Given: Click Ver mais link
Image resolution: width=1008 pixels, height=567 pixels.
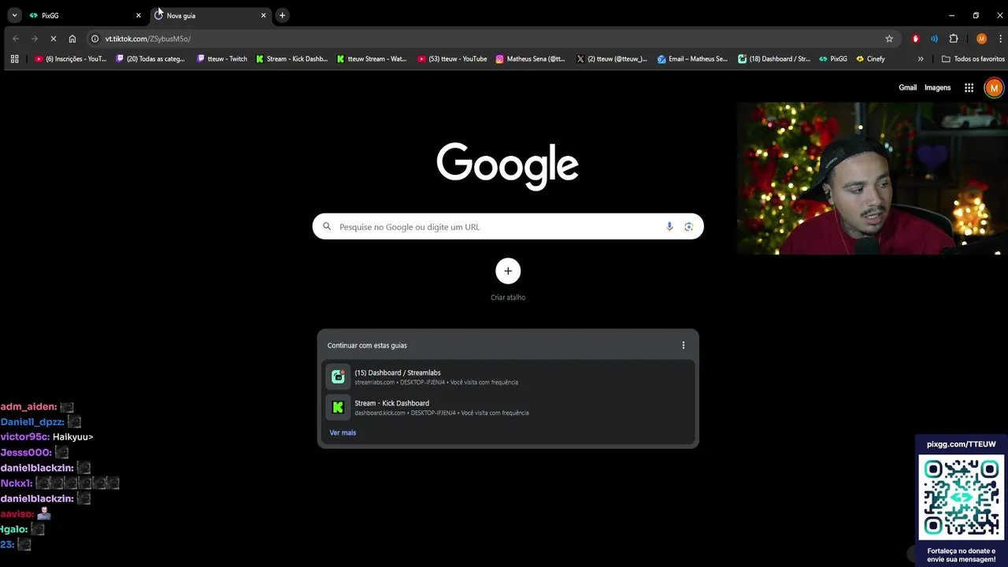Looking at the screenshot, I should [343, 432].
